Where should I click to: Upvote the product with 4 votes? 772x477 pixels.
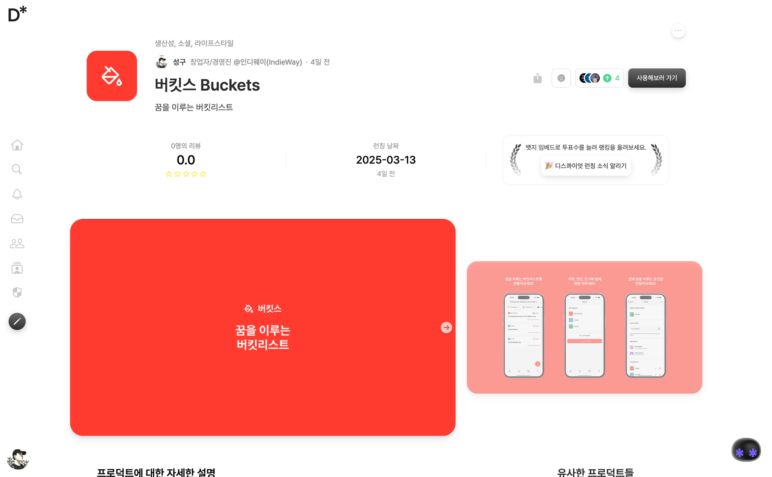point(599,78)
